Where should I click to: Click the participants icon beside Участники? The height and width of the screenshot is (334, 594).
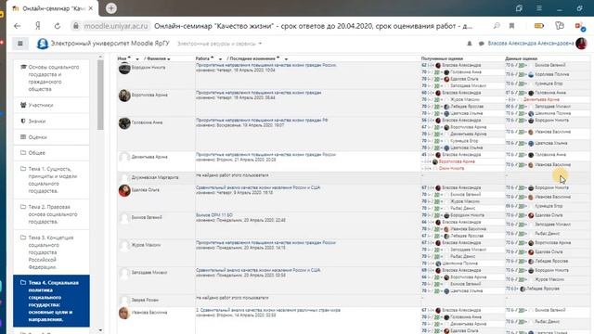23,105
